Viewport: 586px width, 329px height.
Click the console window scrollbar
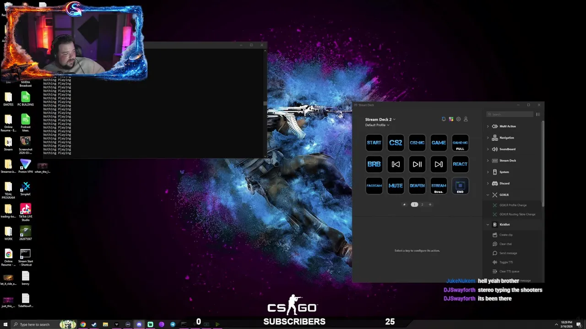pos(265,103)
